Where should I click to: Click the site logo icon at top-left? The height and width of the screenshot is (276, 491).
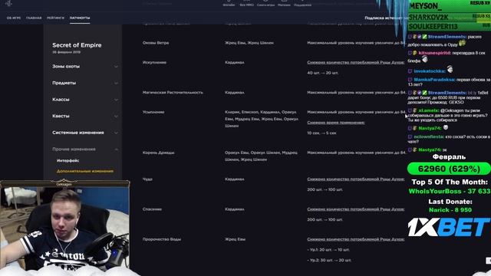click(8, 3)
